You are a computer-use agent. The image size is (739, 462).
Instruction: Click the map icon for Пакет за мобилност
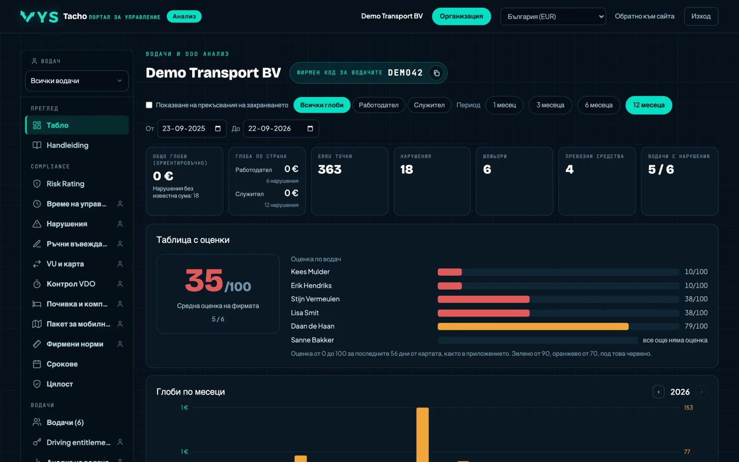37,324
